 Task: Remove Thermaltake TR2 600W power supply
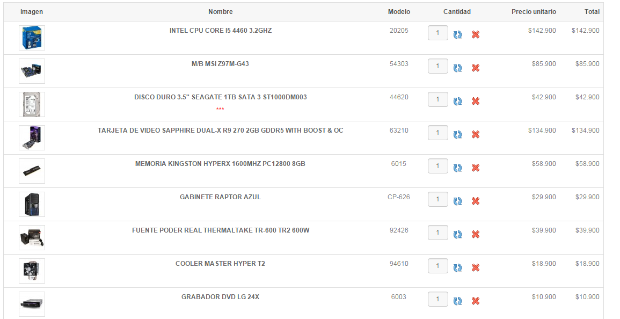coord(476,234)
